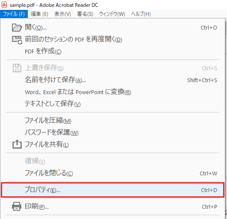Click the floppy disk icon beside 上書き保存

(x=17, y=68)
